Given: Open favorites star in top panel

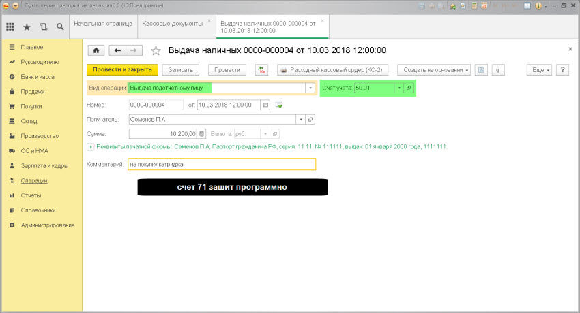Looking at the screenshot, I should 27,27.
